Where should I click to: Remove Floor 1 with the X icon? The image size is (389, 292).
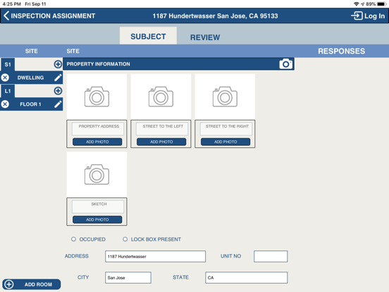click(5, 104)
